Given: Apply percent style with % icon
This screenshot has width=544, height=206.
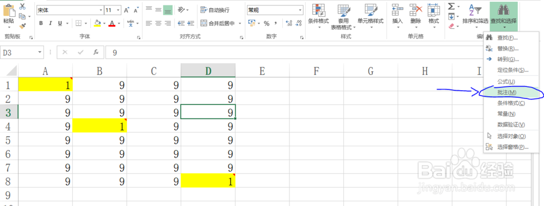Looking at the screenshot, I should [267, 23].
